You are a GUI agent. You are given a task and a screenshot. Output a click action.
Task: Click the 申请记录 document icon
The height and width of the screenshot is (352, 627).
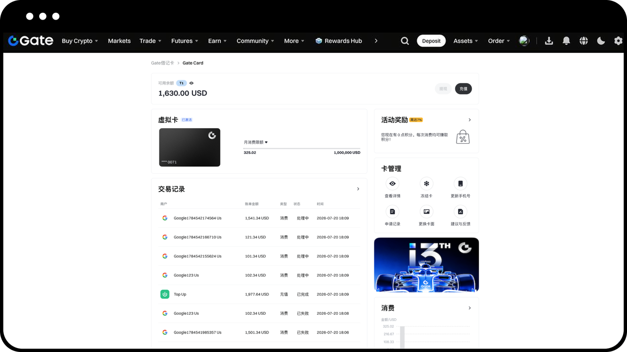click(x=392, y=212)
